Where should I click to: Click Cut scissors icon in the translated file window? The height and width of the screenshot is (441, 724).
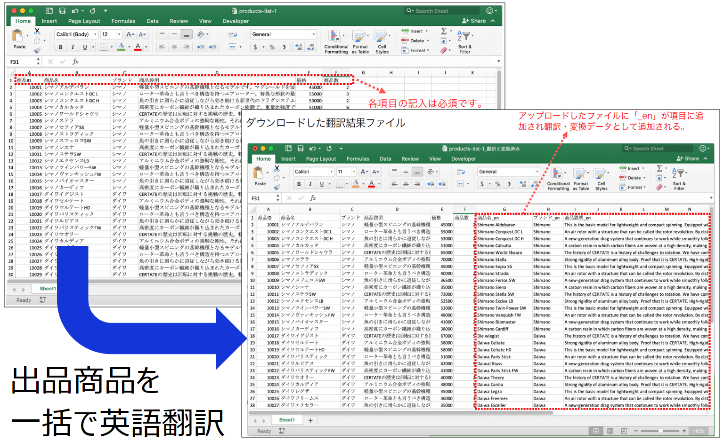pyautogui.click(x=277, y=168)
